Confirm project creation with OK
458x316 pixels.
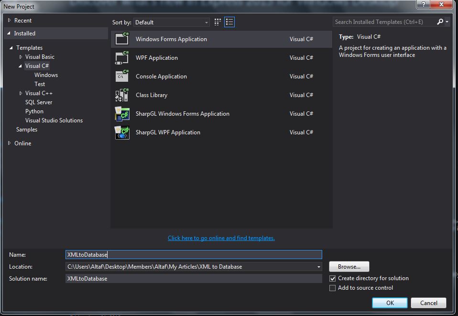(x=390, y=303)
